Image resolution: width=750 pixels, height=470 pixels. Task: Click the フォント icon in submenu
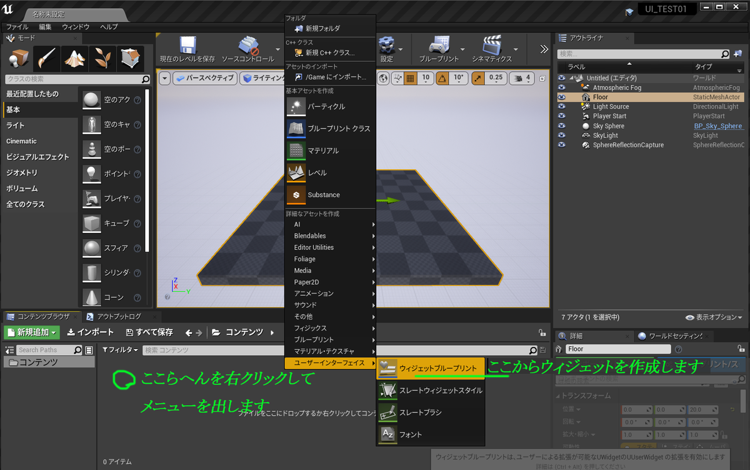(x=388, y=434)
